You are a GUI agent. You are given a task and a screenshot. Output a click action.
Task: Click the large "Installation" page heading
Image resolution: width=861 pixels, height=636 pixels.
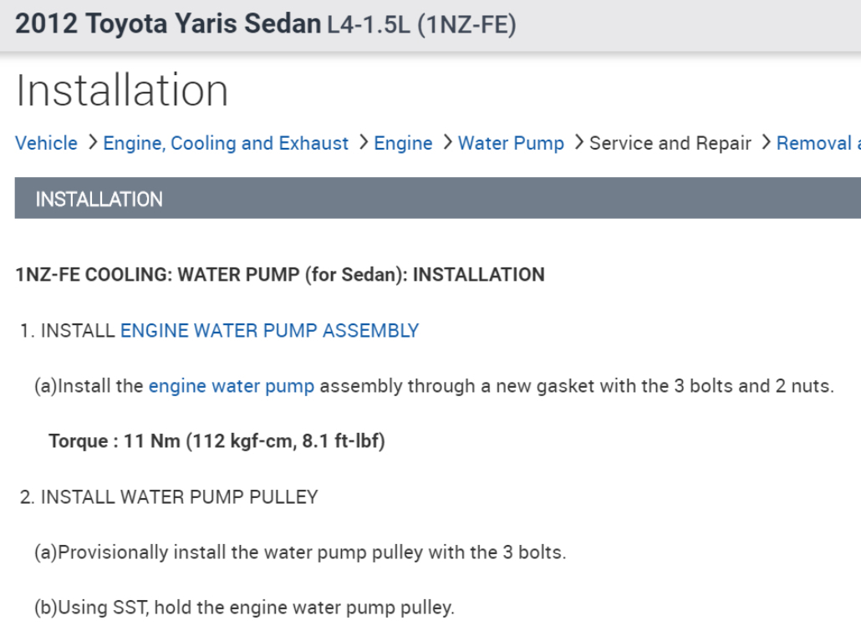tap(122, 90)
